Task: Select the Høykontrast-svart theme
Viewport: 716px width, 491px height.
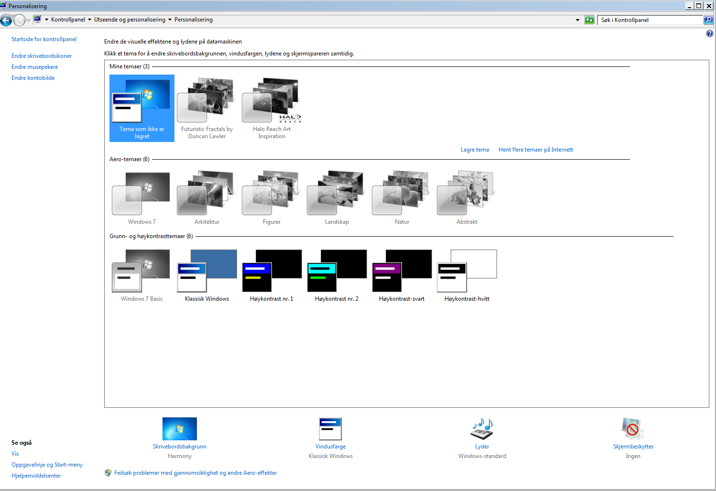Action: (x=402, y=275)
